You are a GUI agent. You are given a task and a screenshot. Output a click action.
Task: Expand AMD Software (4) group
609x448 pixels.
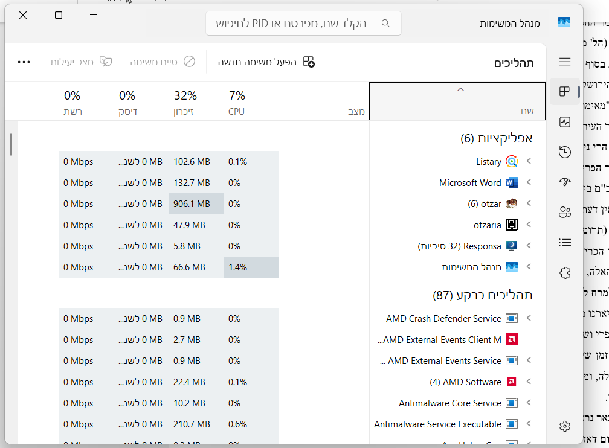point(529,382)
